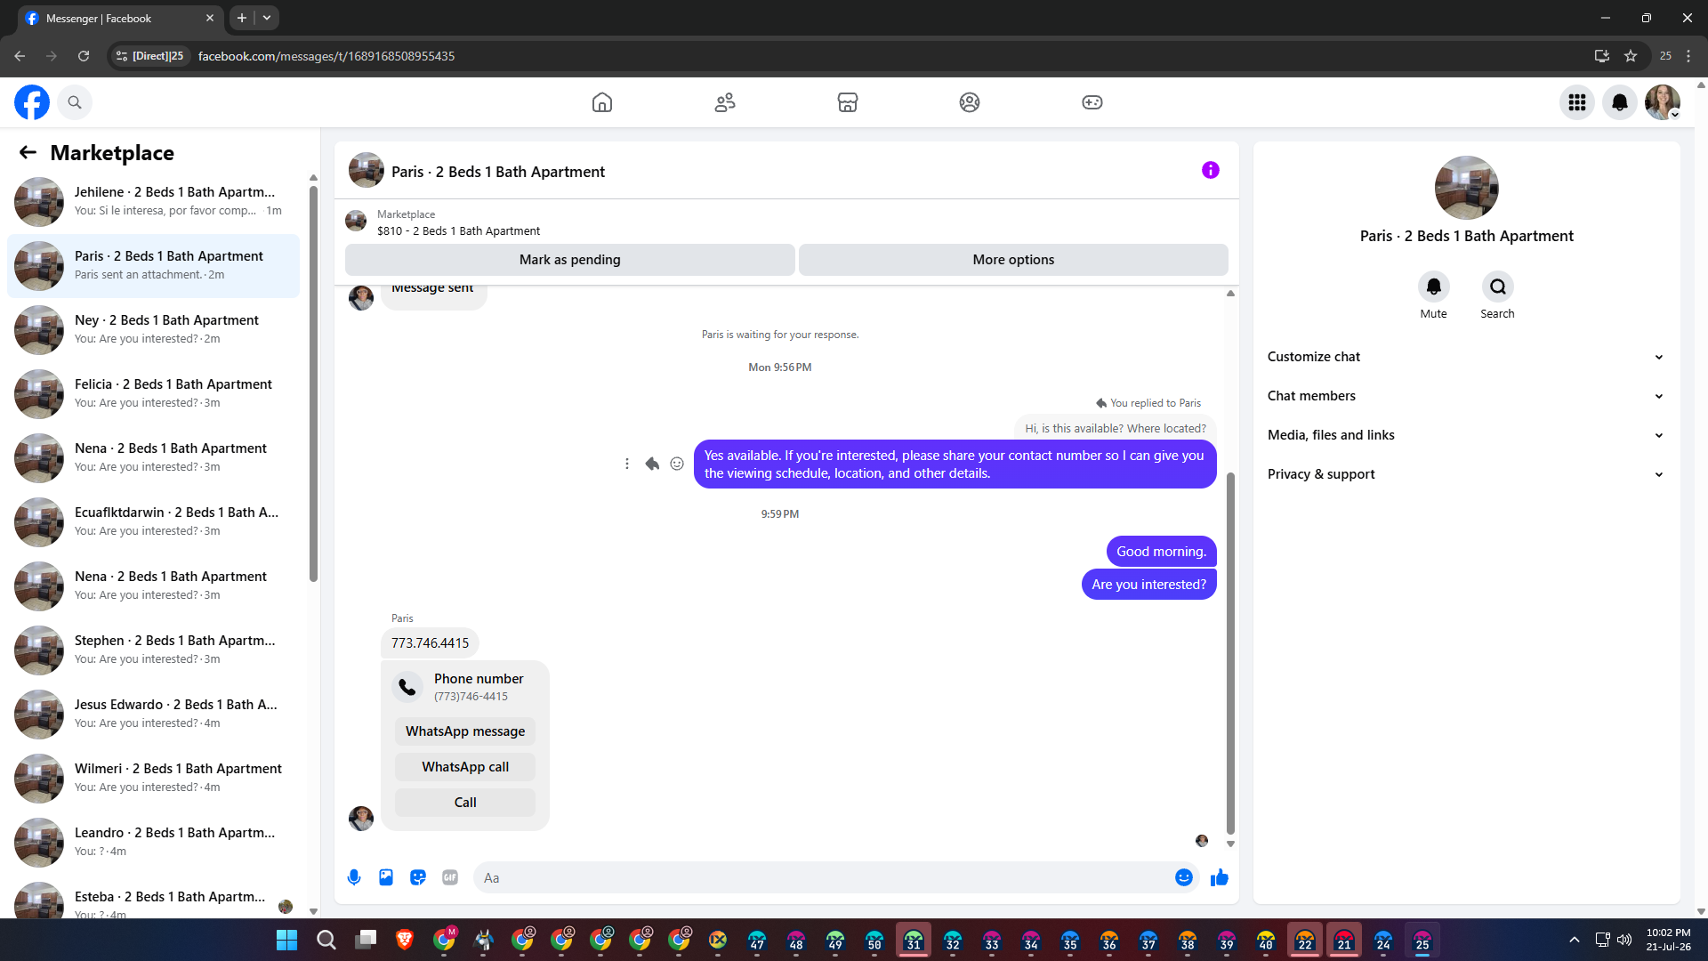Reload the page with the refresh button
Viewport: 1708px width, 961px height.
pyautogui.click(x=84, y=56)
